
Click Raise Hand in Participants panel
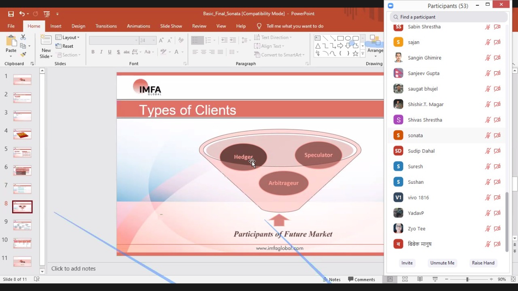pyautogui.click(x=483, y=263)
